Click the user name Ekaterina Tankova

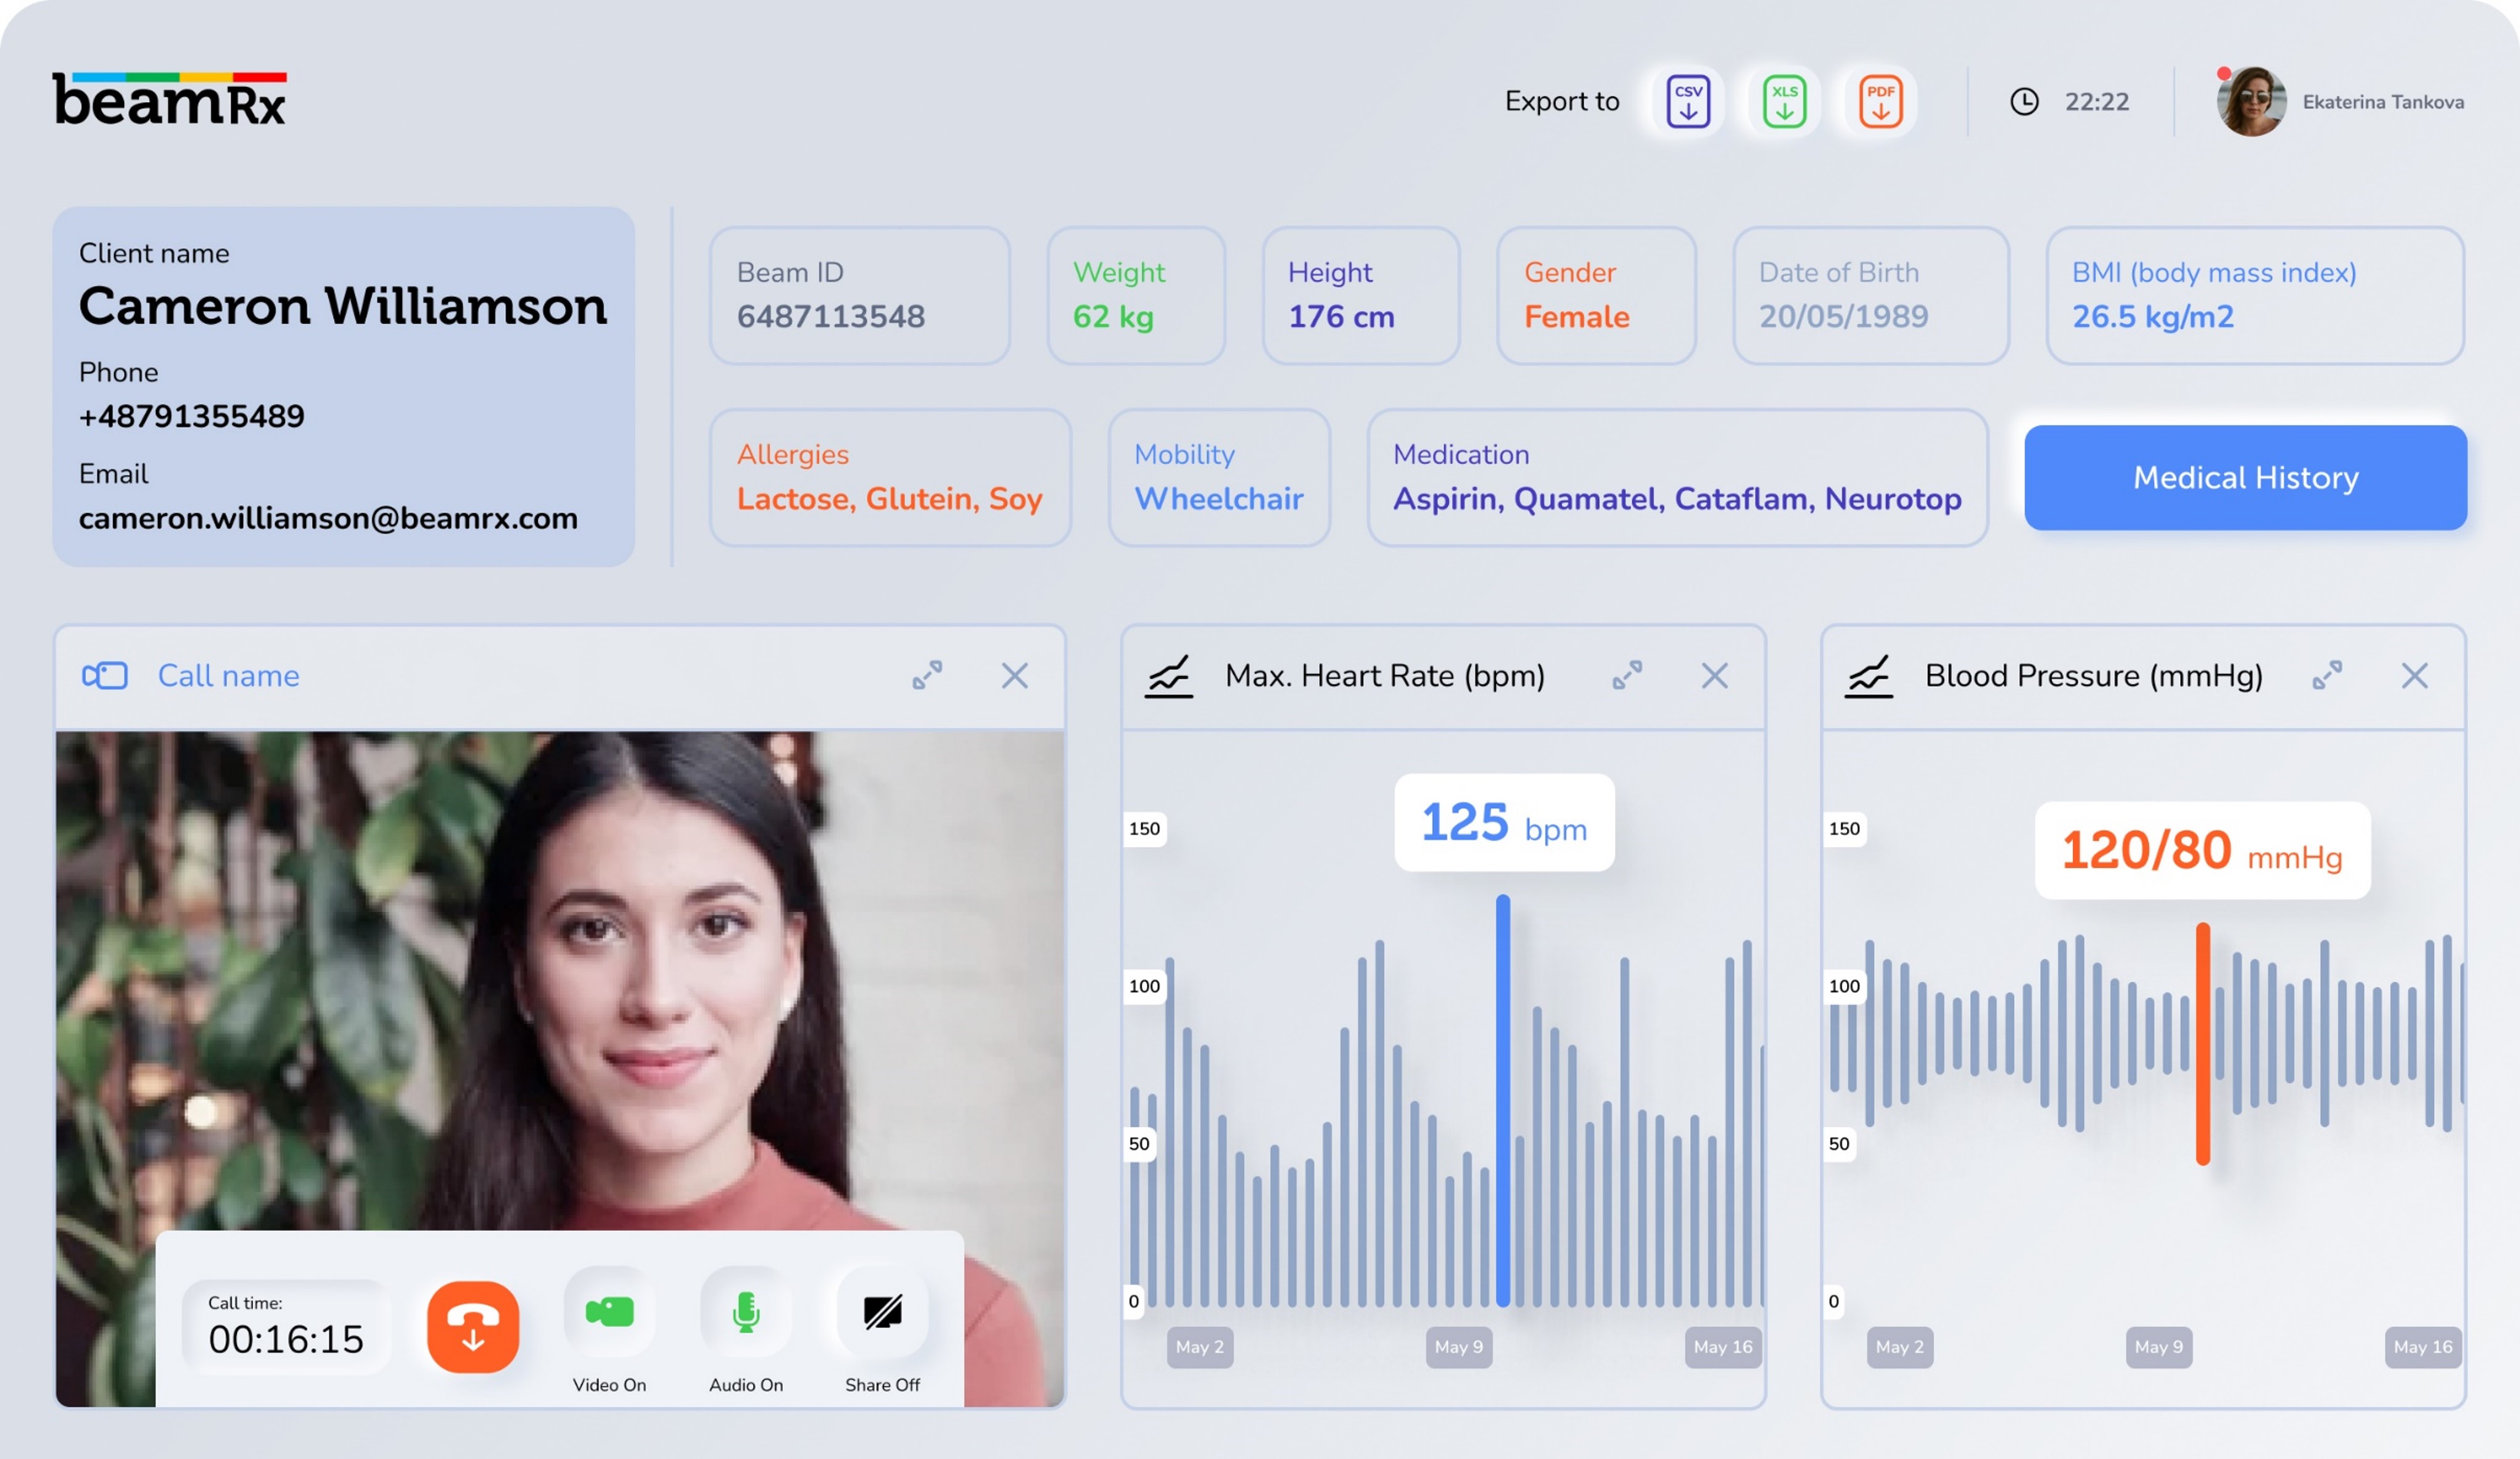(2383, 102)
